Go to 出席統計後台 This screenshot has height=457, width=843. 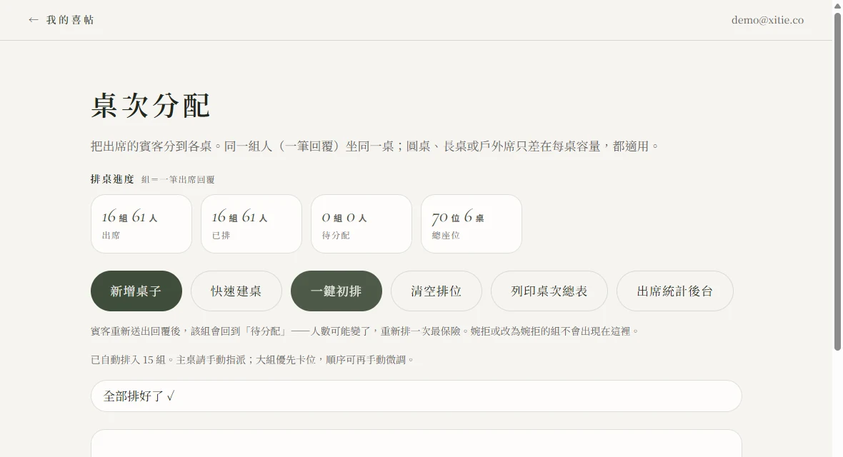tap(674, 291)
